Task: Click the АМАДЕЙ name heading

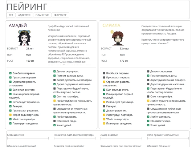Action: [x=18, y=25]
